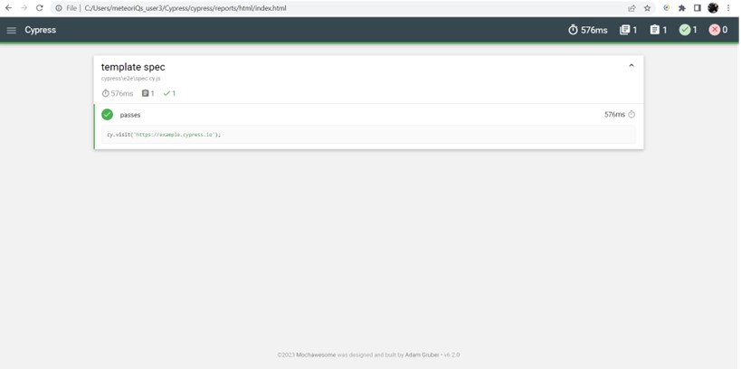Click the browser Back arrow
The width and height of the screenshot is (741, 369).
coord(8,8)
